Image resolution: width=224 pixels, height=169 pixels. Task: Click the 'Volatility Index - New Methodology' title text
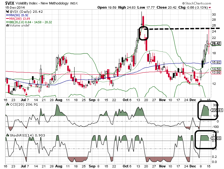click(x=42, y=3)
